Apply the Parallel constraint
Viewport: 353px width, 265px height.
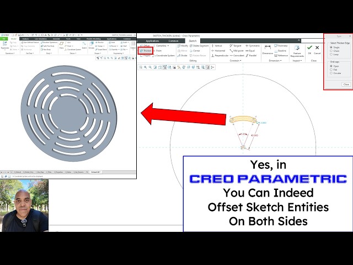[x=252, y=55]
